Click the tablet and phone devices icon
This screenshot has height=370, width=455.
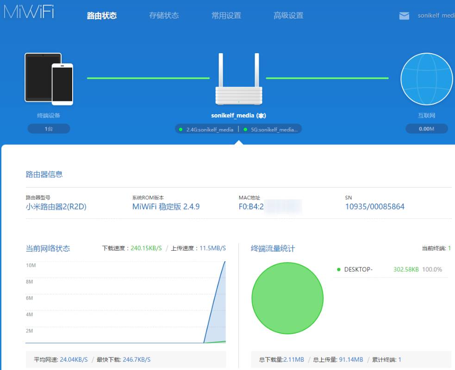[x=49, y=79]
